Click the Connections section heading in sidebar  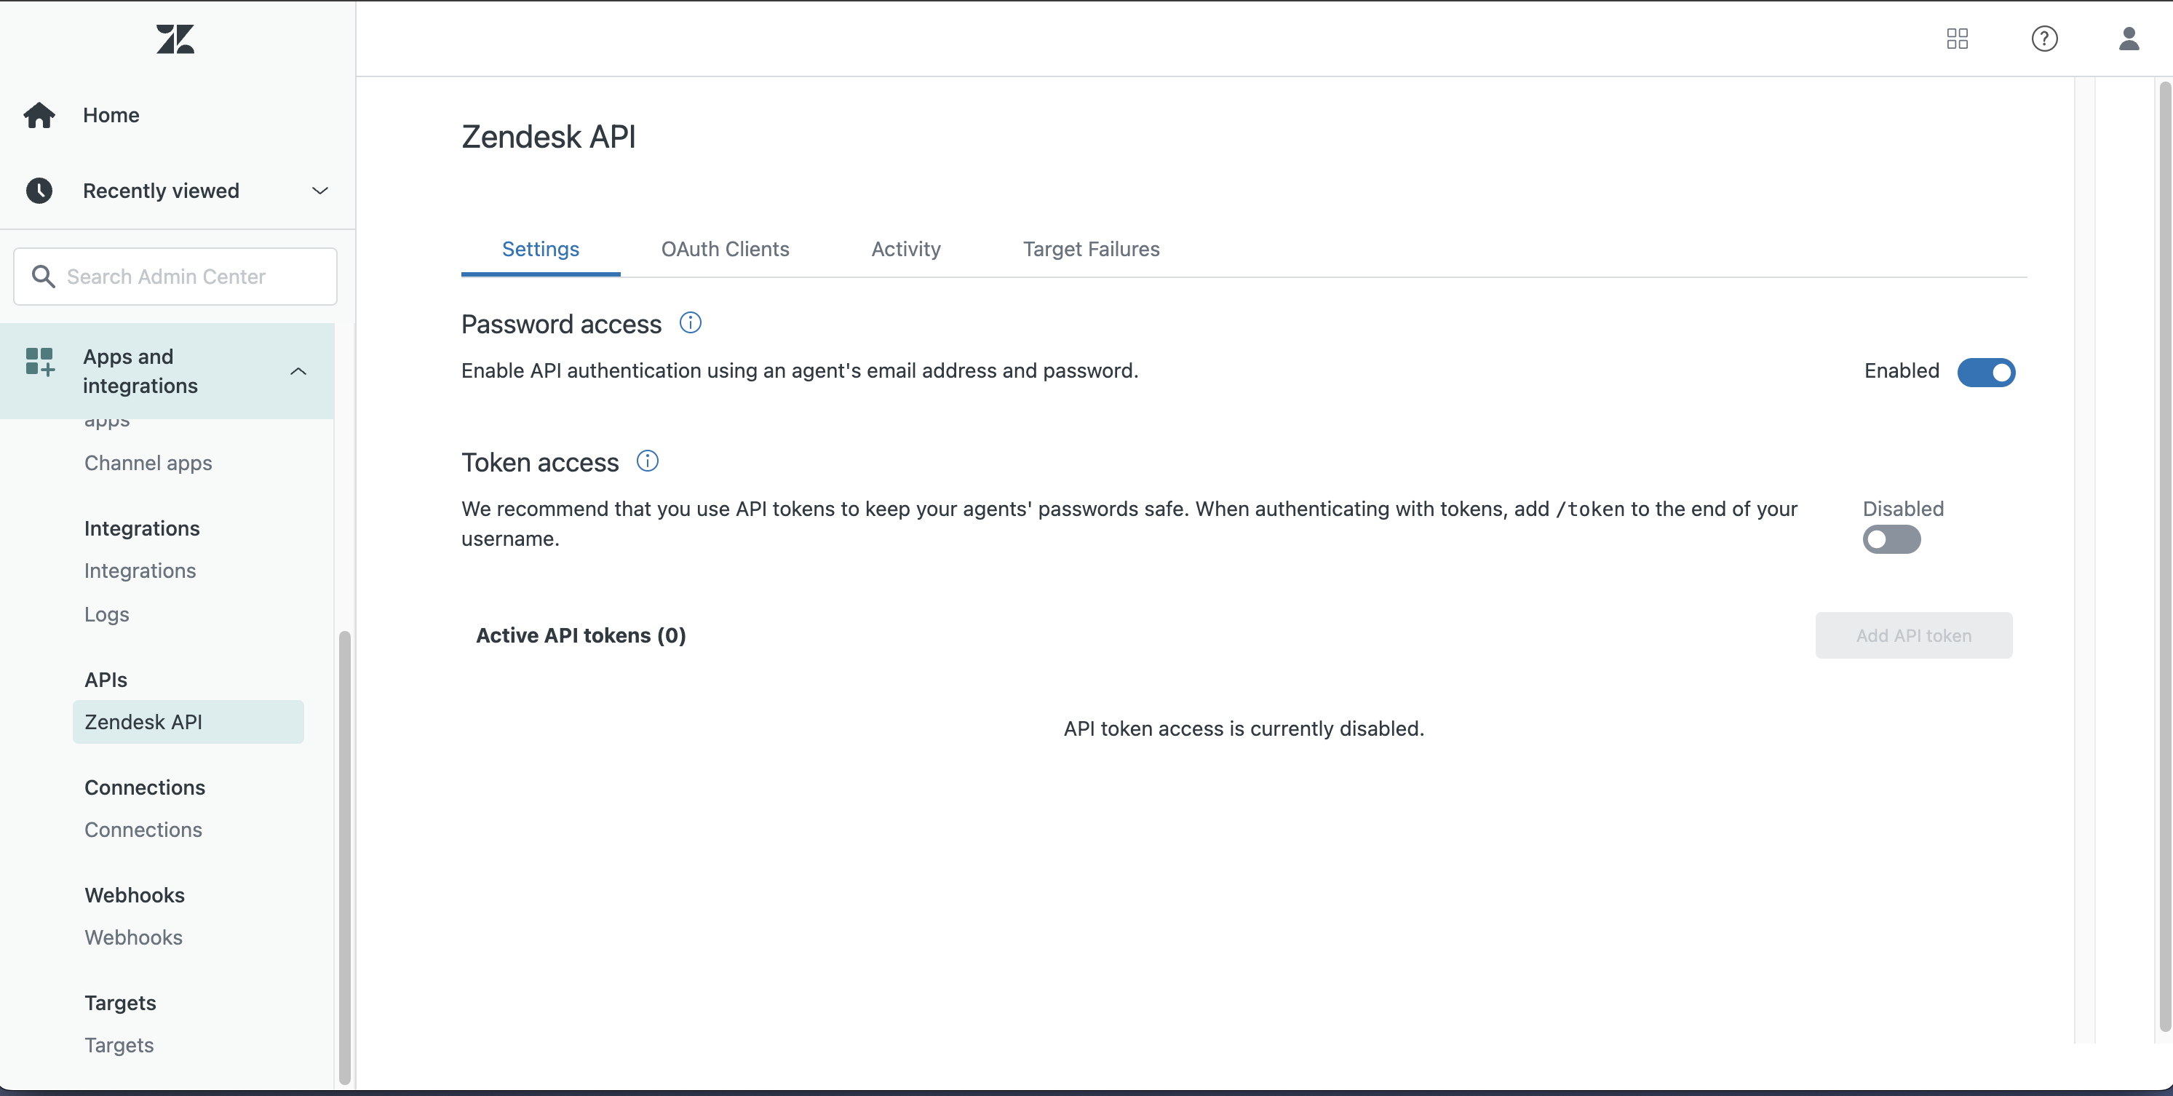[x=144, y=788]
